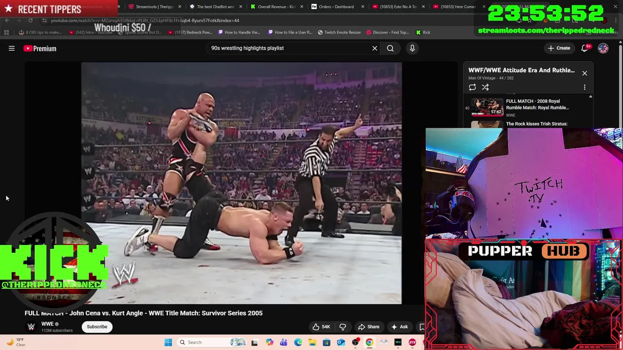Open the Windows Start menu
Screen dimensions: 623x350
pyautogui.click(x=168, y=342)
